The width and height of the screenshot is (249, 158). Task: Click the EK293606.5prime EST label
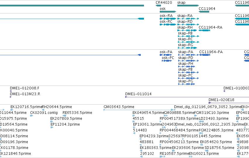188,148
